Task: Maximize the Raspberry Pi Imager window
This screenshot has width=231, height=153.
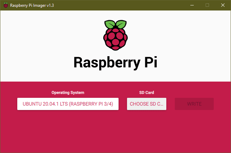Action: 207,5
